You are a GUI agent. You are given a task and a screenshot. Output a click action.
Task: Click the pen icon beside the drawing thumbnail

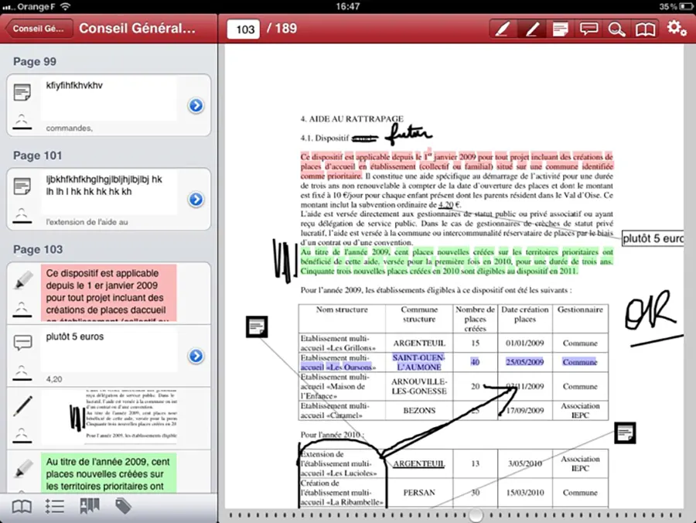pos(23,406)
